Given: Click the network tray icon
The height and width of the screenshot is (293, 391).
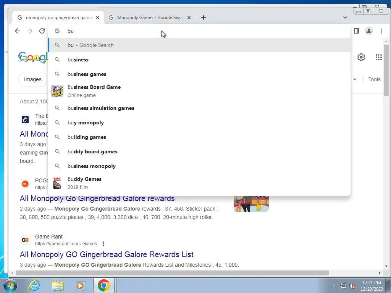Looking at the screenshot, I should click(x=343, y=286).
